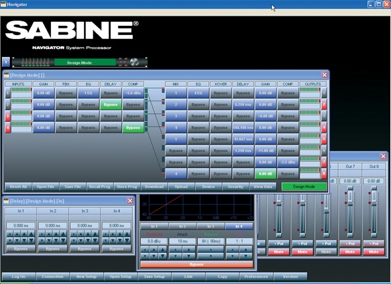391x284 pixels.
Task: Select output channel 8 red number
Action: click(324, 173)
